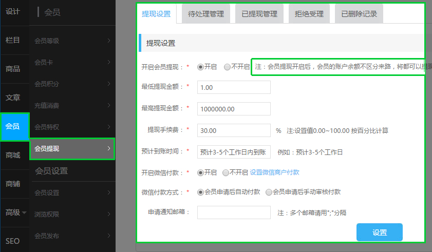Click the 最低提现金额 input field
This screenshot has height=252, width=432.
point(234,88)
